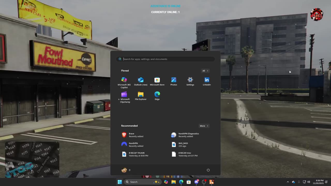Show hidden system tray icons

pos(288,182)
